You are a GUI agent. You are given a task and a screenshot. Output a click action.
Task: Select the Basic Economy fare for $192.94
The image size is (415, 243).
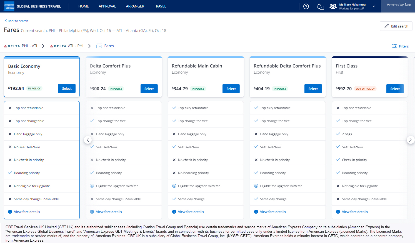point(67,88)
